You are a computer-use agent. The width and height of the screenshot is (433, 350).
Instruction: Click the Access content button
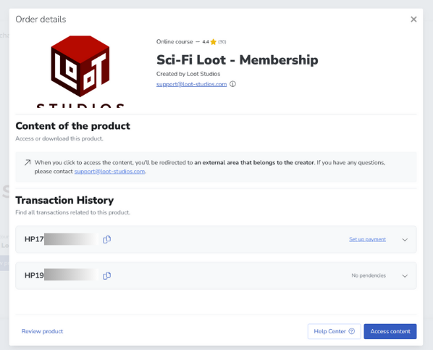tap(390, 331)
